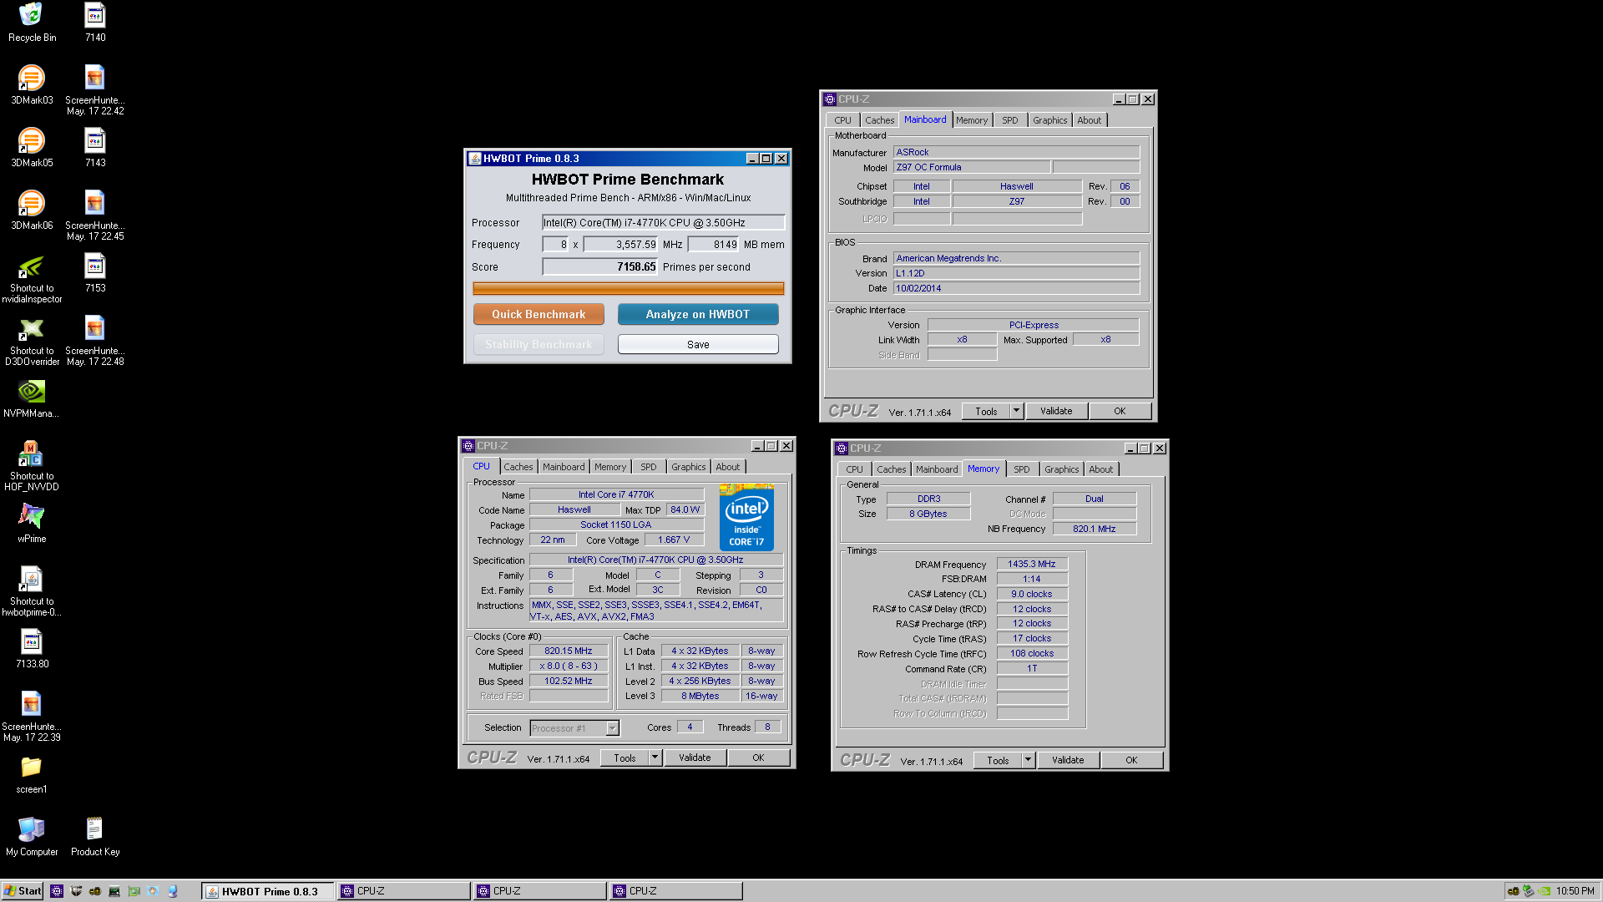Screen dimensions: 1603x902
Task: Switch to SPD tab in Mainboard window
Action: coord(1009,120)
